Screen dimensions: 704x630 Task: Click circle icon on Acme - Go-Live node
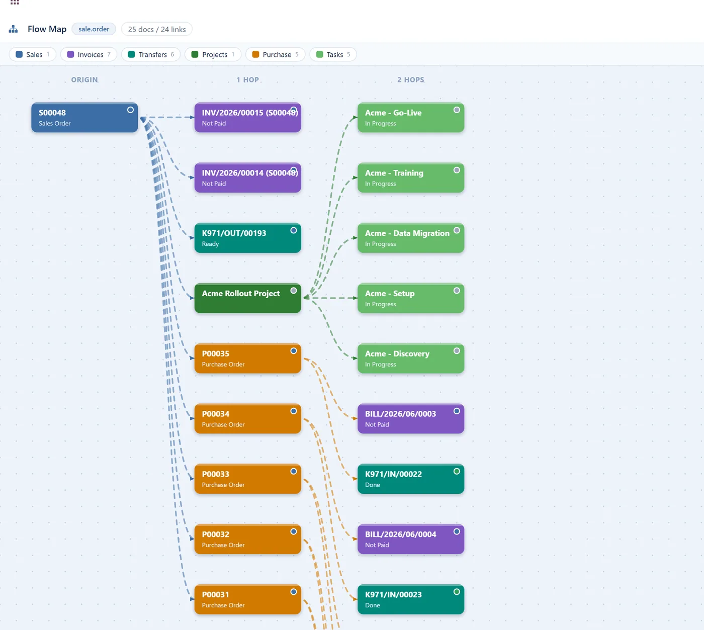coord(457,110)
